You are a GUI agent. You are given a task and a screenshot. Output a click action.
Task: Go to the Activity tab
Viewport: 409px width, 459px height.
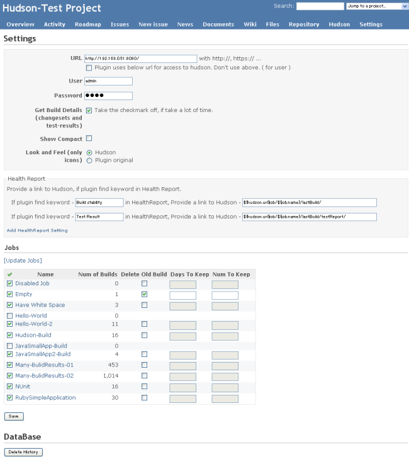pyautogui.click(x=54, y=25)
